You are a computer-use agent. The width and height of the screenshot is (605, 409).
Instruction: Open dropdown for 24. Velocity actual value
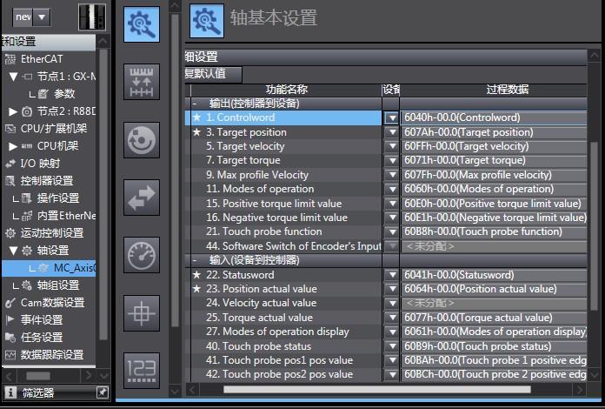point(392,303)
